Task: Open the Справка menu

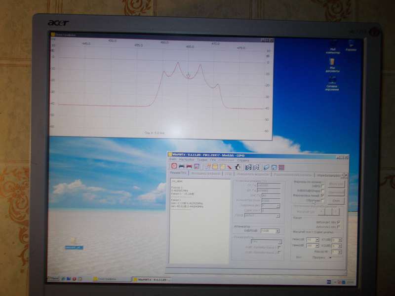Action: click(243, 160)
